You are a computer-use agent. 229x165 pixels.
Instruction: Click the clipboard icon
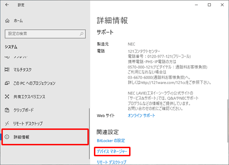coord(7,110)
